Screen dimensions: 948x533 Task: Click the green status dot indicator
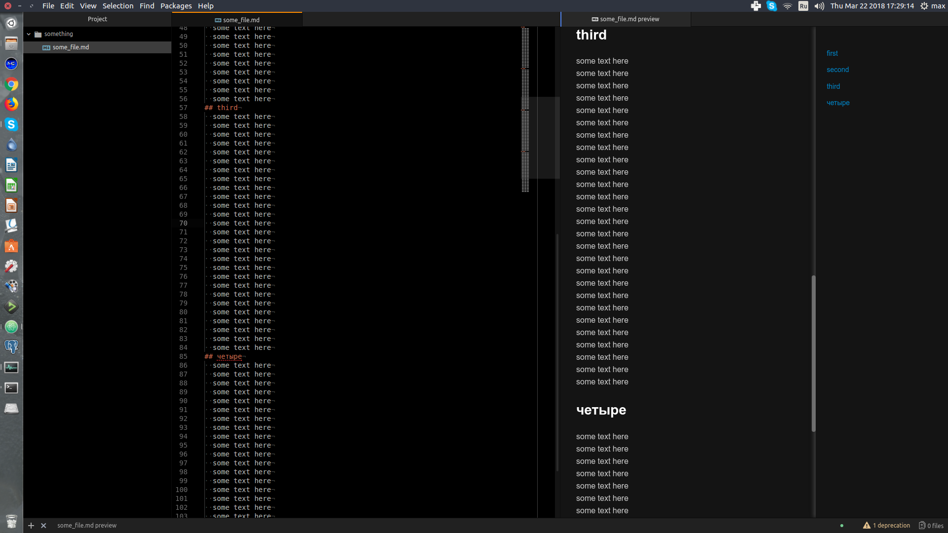pyautogui.click(x=842, y=526)
